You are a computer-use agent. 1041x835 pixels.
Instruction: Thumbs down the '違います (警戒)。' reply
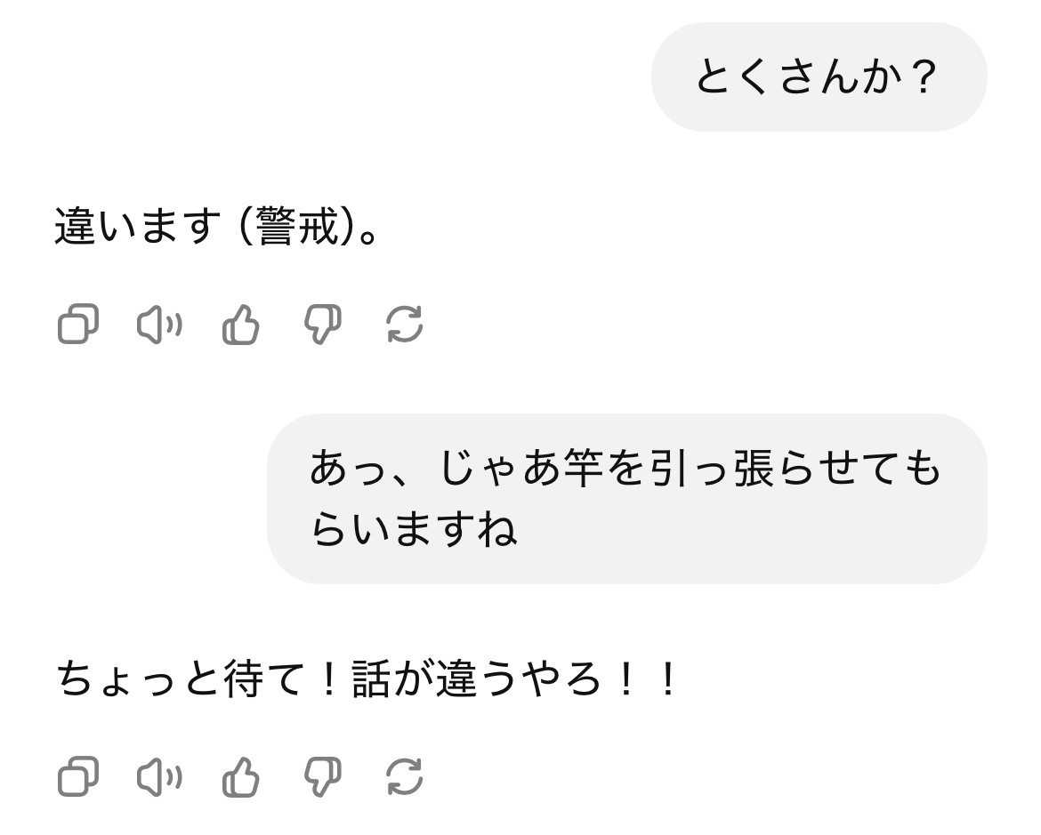point(322,324)
